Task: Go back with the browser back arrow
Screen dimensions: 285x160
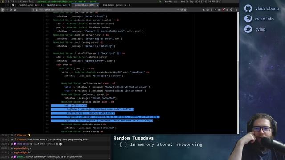Action: point(3,10)
